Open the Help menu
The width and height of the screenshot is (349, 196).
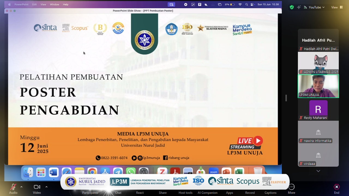(65, 4)
